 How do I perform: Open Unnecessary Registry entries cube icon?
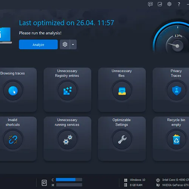point(67,91)
